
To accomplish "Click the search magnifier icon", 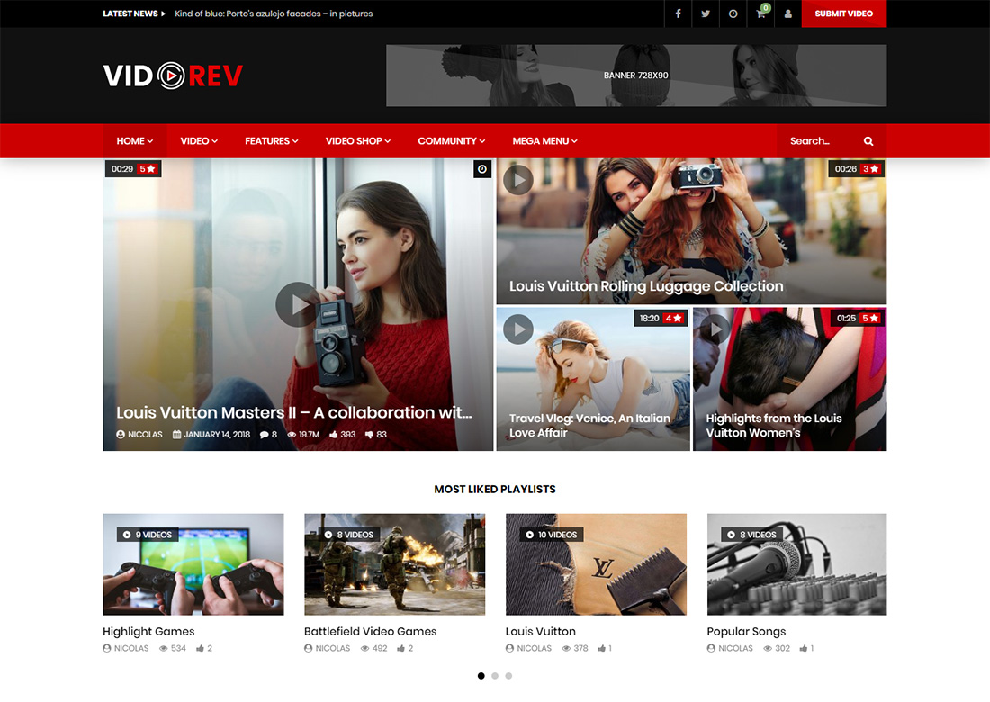I will 868,140.
